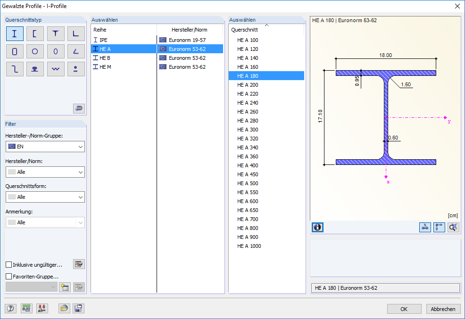Viewport: 465px width, 319px height.
Task: Click the save diskette icon
Action: (x=78, y=308)
